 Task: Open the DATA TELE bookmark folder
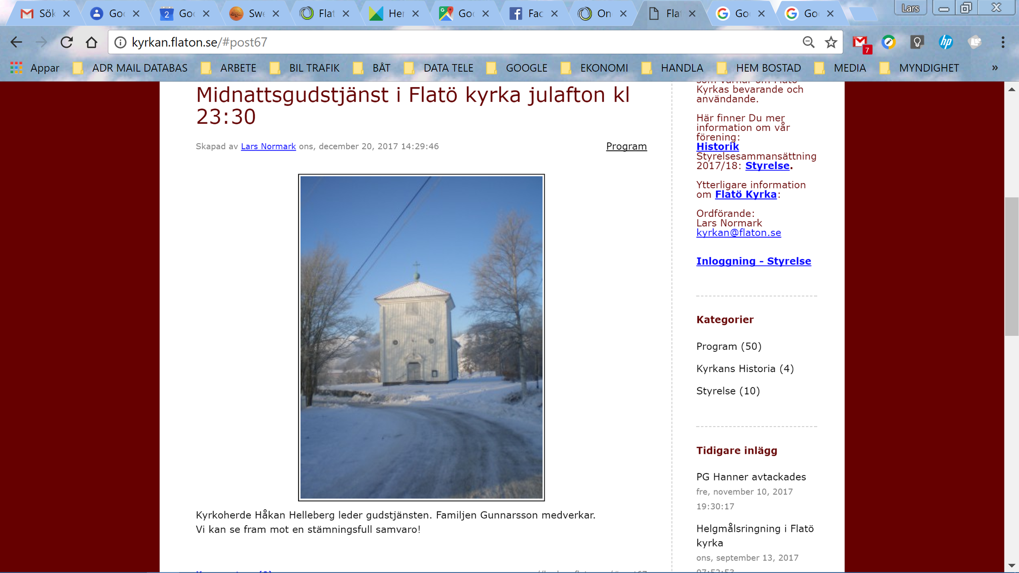[439, 68]
